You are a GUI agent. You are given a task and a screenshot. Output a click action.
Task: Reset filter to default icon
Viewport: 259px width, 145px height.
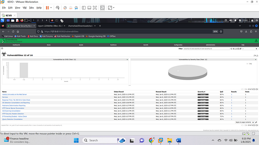pyautogui.click(x=236, y=49)
